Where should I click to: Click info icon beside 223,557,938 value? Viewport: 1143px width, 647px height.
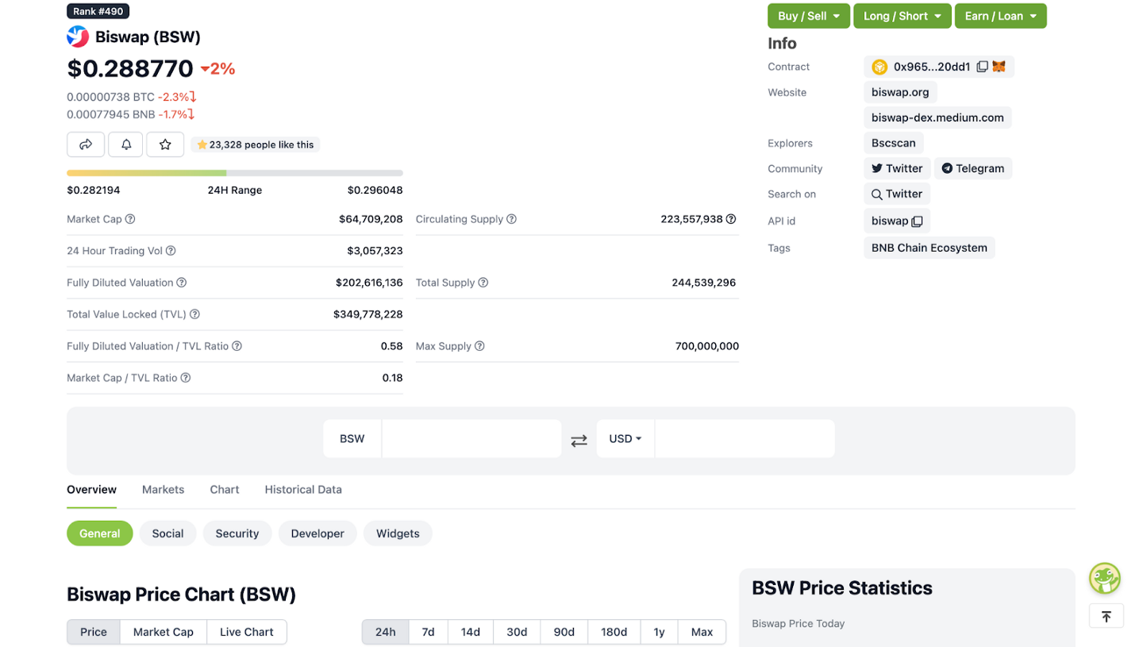(x=731, y=219)
